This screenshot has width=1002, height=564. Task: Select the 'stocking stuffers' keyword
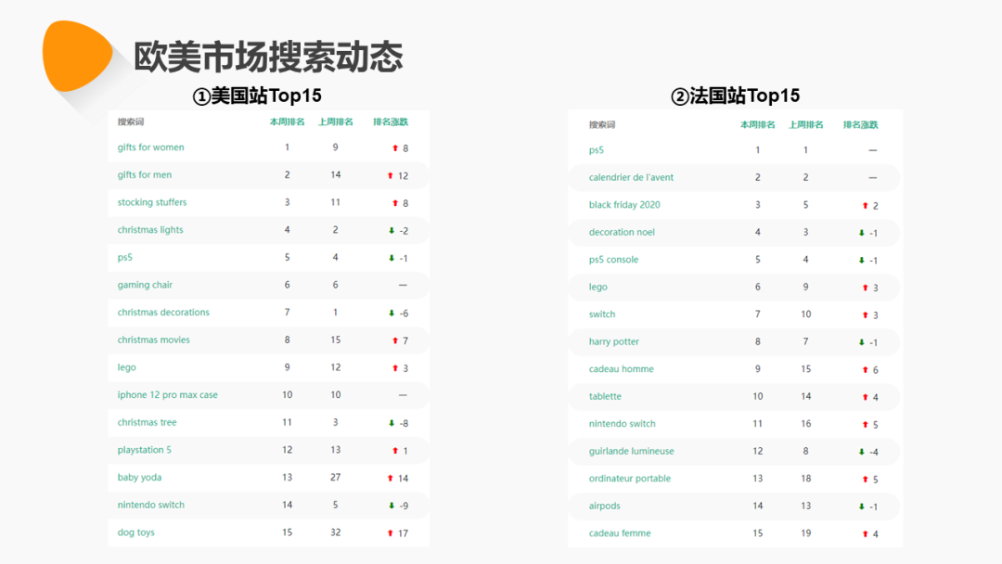coord(152,202)
